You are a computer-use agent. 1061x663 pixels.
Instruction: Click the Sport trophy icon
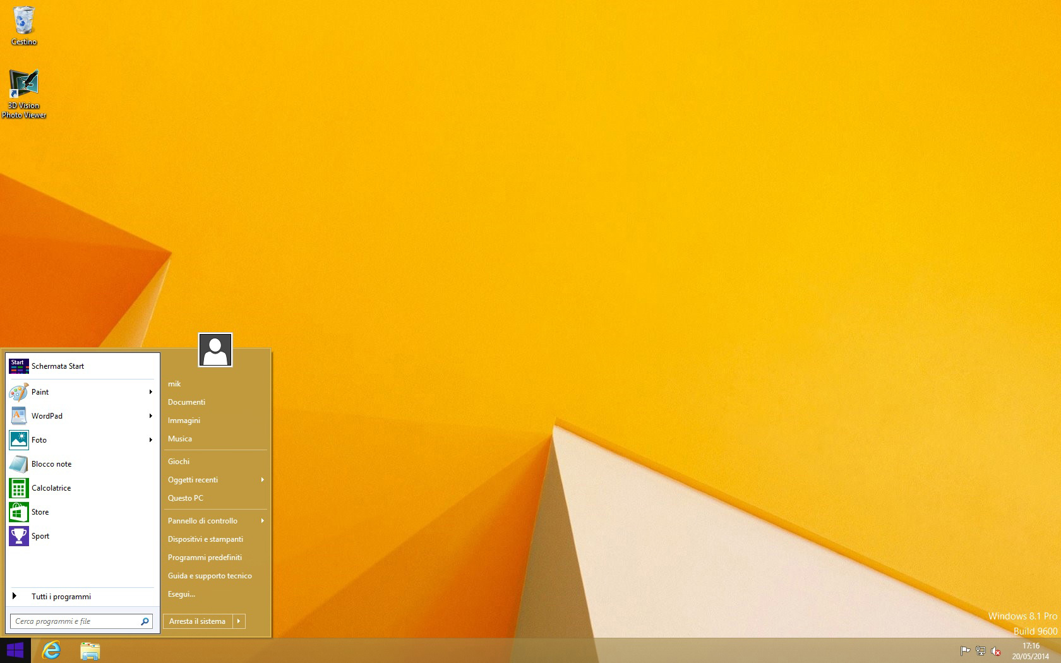19,536
